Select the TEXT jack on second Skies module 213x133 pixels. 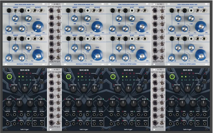point(87,124)
